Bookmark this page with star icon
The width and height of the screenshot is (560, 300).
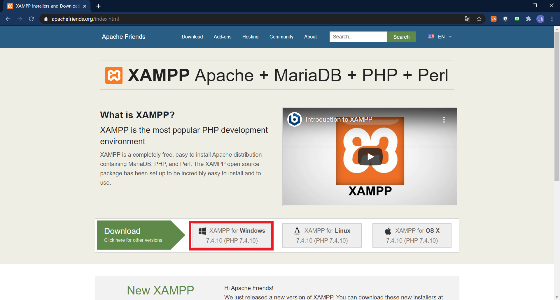click(x=479, y=19)
